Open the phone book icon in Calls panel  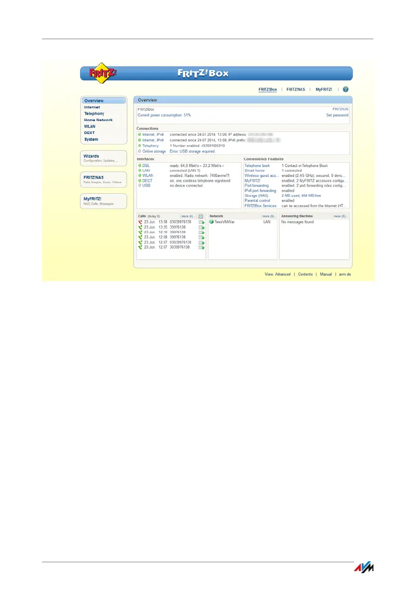tap(201, 216)
